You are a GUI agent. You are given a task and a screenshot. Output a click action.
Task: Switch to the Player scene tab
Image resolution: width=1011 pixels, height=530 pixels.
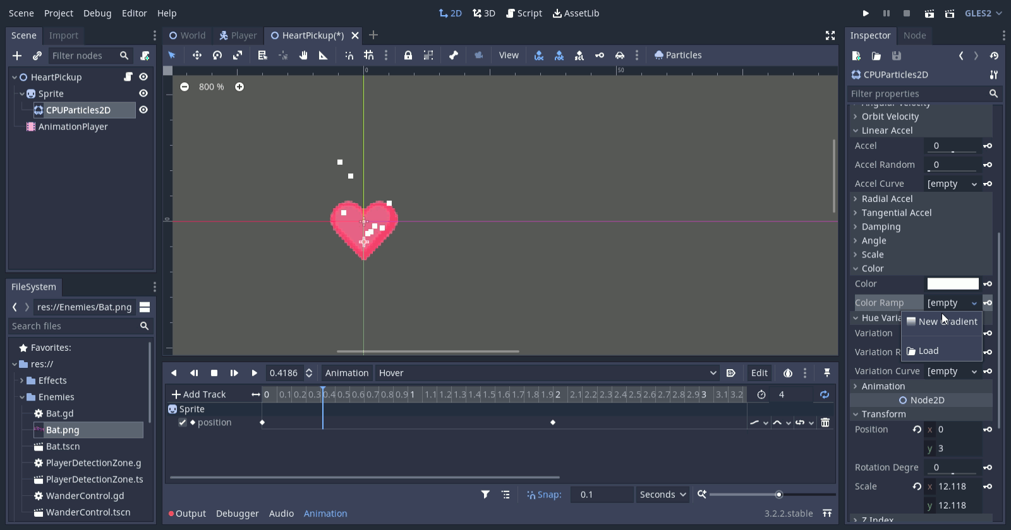point(238,35)
